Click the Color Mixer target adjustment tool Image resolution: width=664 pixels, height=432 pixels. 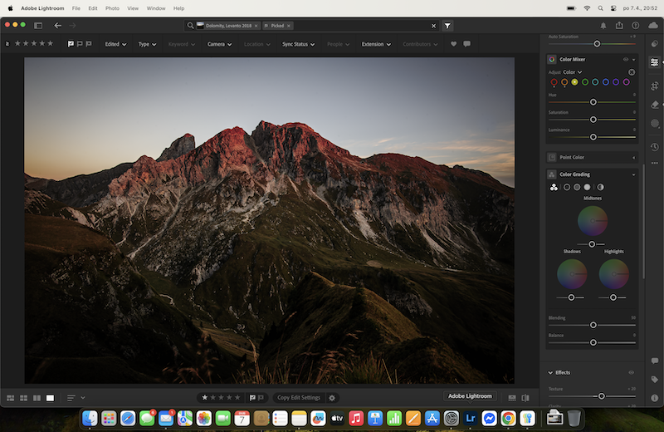pyautogui.click(x=632, y=72)
